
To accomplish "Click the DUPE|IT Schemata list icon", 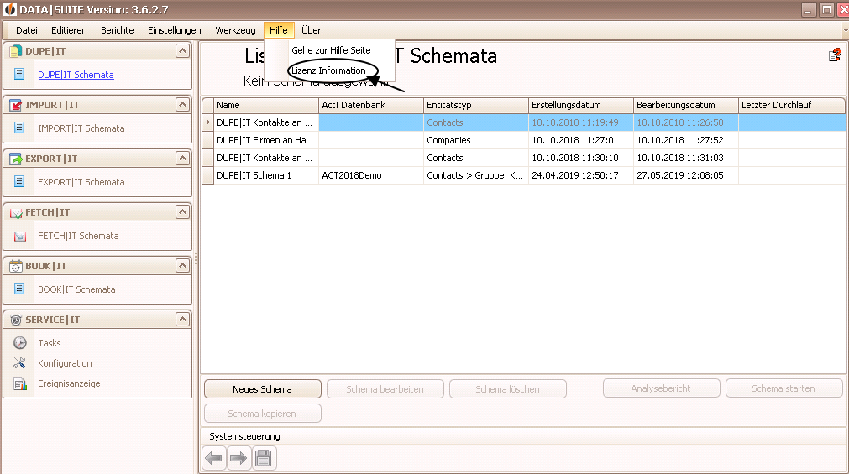I will pos(19,74).
